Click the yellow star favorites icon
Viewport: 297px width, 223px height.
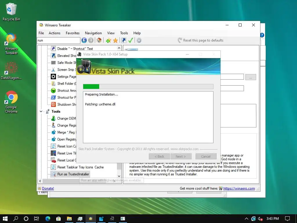(x=115, y=40)
